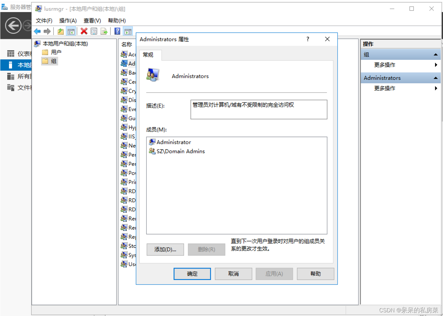
Task: Select the Sto... group entry in list
Action: point(128,246)
